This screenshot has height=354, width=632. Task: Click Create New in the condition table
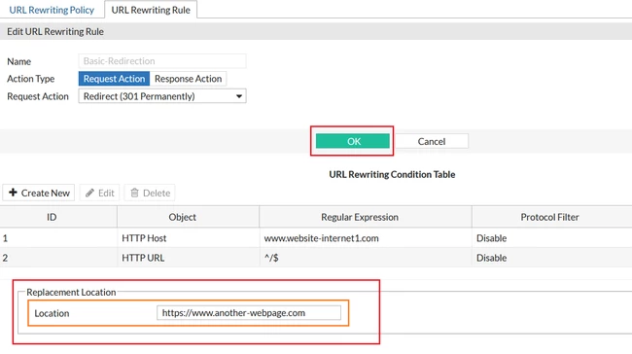[x=39, y=193]
